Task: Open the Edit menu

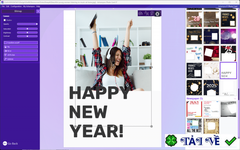Action: pyautogui.click(x=8, y=6)
